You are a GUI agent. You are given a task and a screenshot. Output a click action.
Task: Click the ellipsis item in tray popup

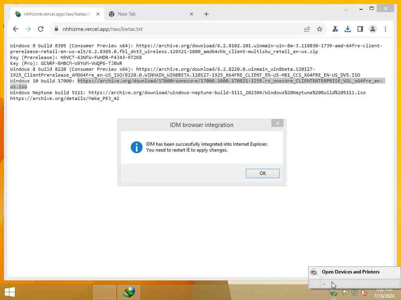355,284
